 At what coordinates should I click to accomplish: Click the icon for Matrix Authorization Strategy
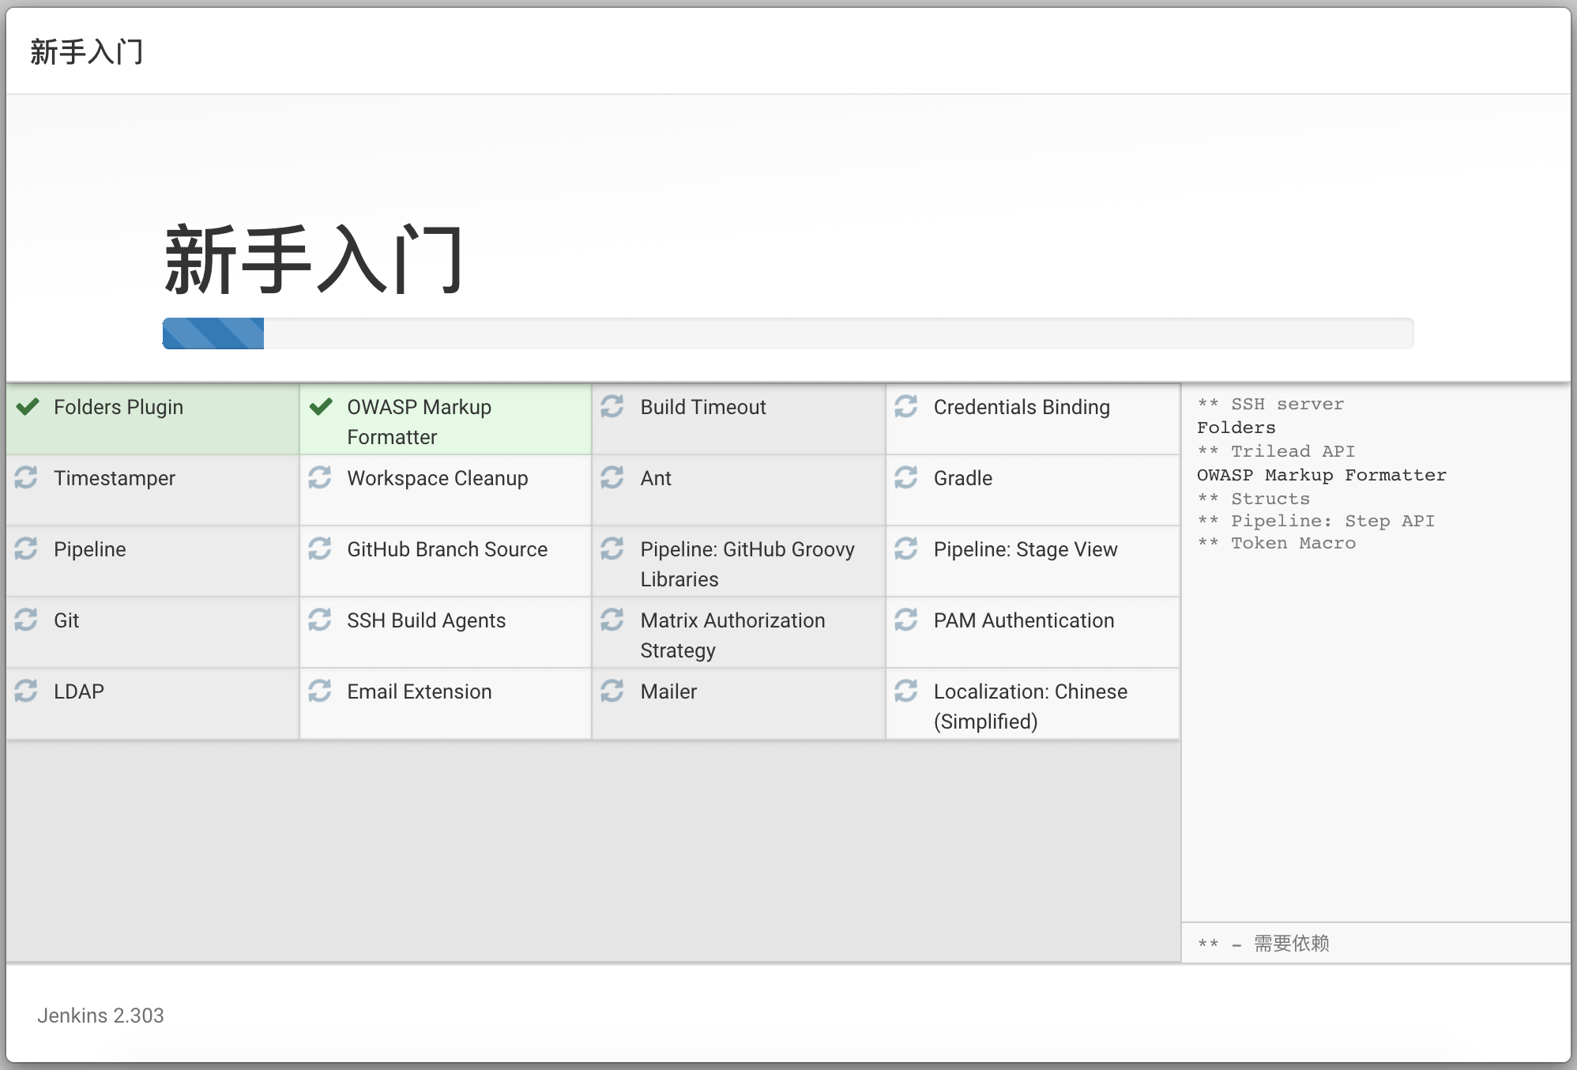tap(612, 620)
